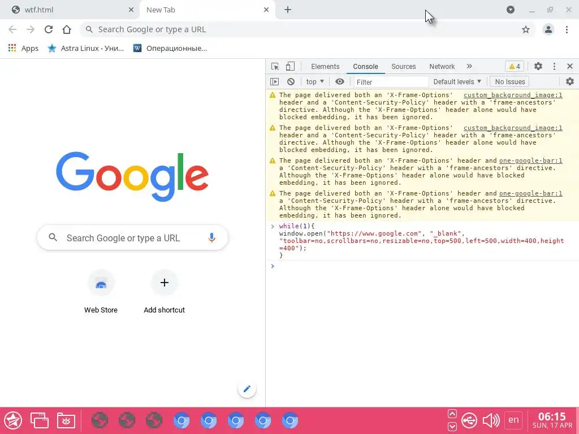Image resolution: width=579 pixels, height=434 pixels.
Task: Open the Apps shortcut in bookmarks bar
Action: pyautogui.click(x=23, y=48)
